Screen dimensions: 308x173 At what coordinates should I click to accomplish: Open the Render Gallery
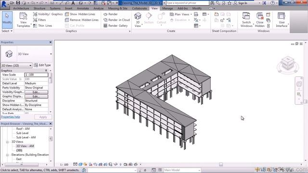[115, 25]
